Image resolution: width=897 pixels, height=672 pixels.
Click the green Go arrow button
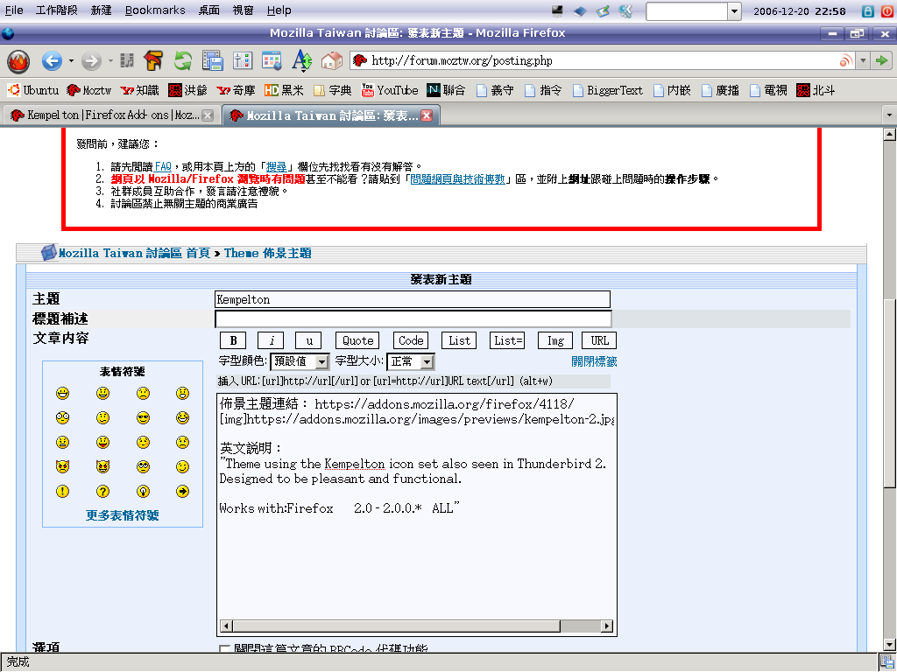pyautogui.click(x=882, y=60)
